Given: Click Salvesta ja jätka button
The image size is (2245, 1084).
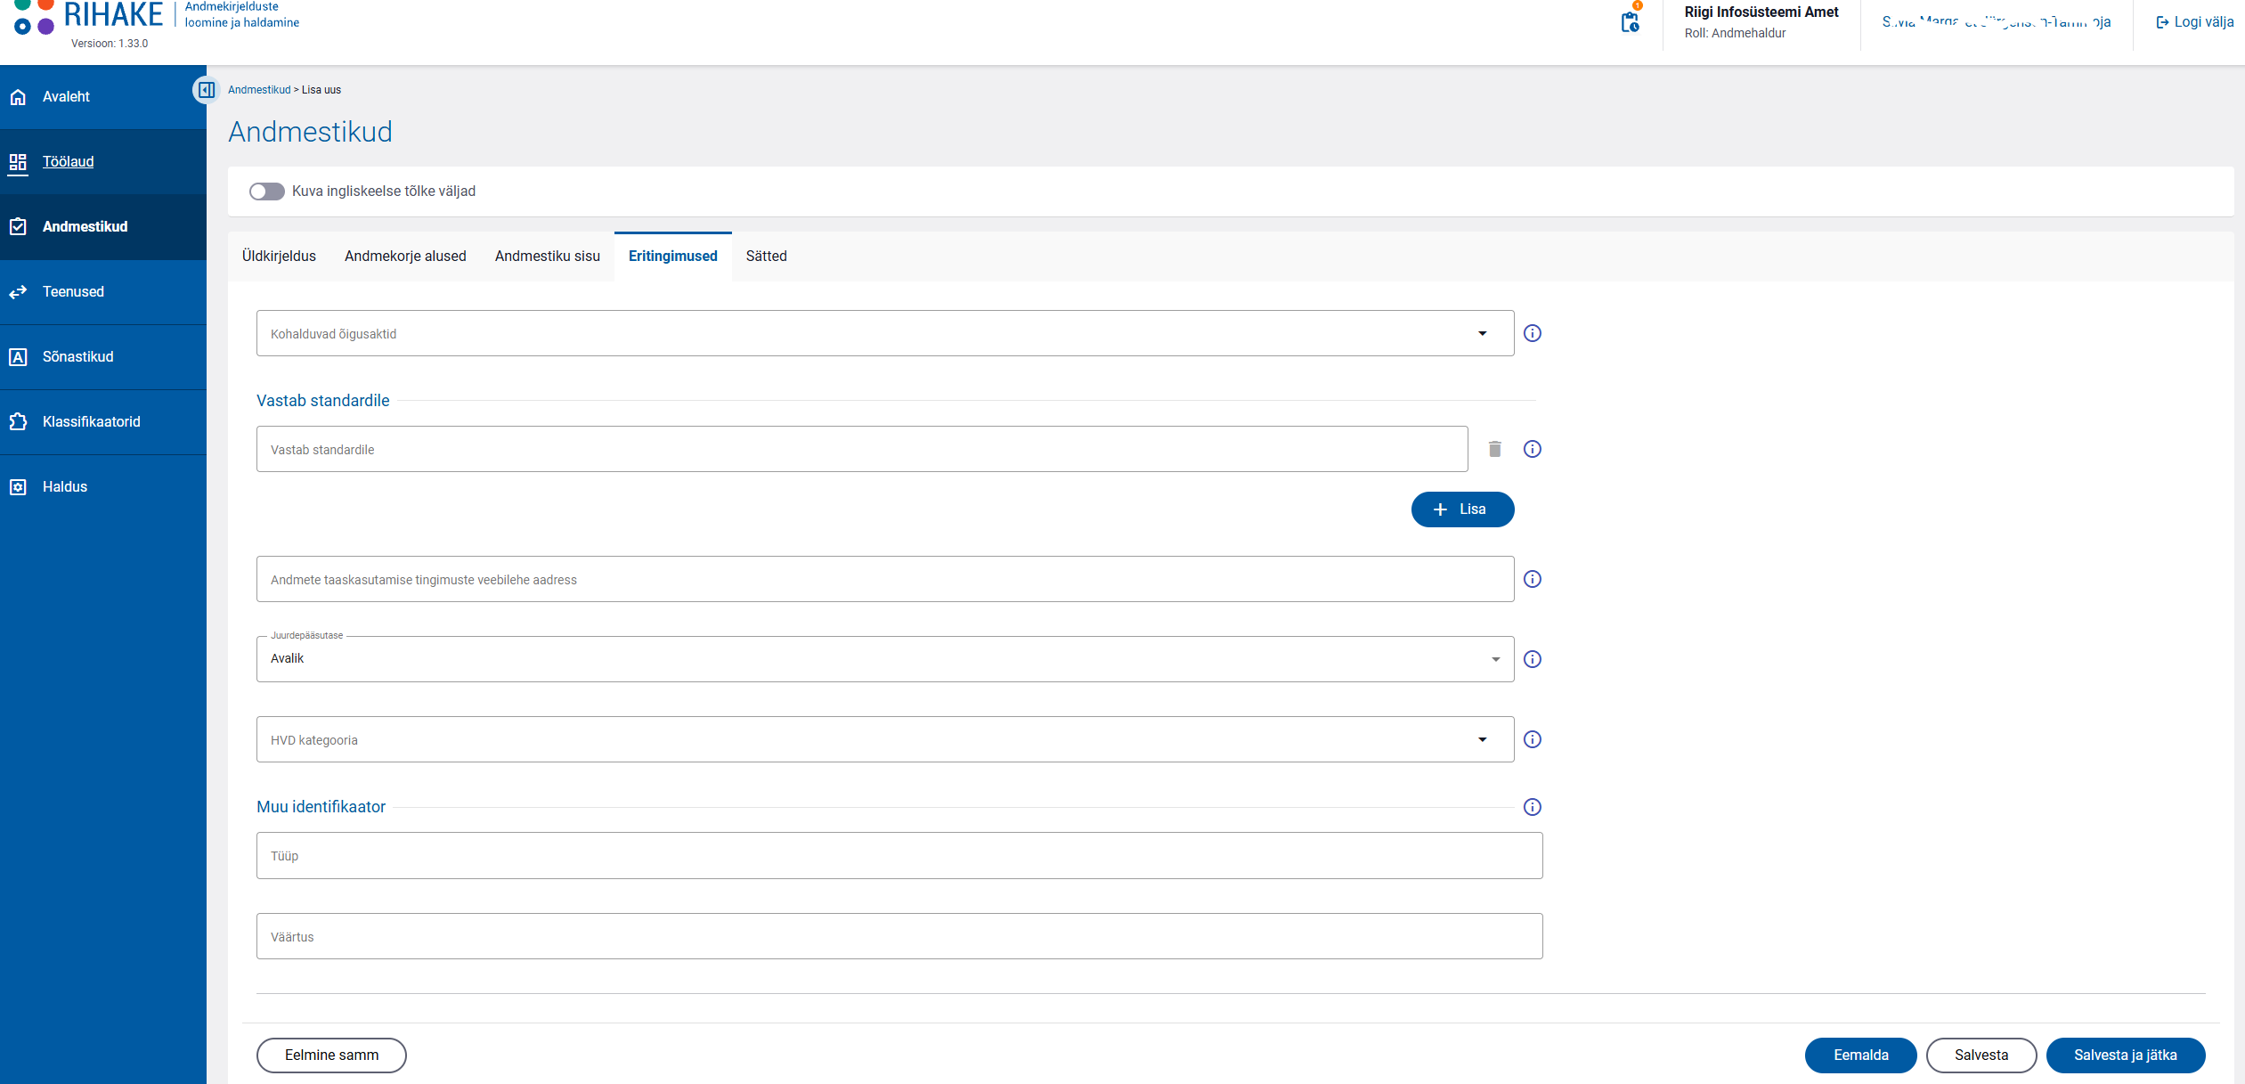Looking at the screenshot, I should coord(2126,1055).
